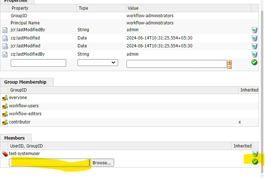Select the Group Membership tab header
The height and width of the screenshot is (178, 265).
(x=27, y=82)
